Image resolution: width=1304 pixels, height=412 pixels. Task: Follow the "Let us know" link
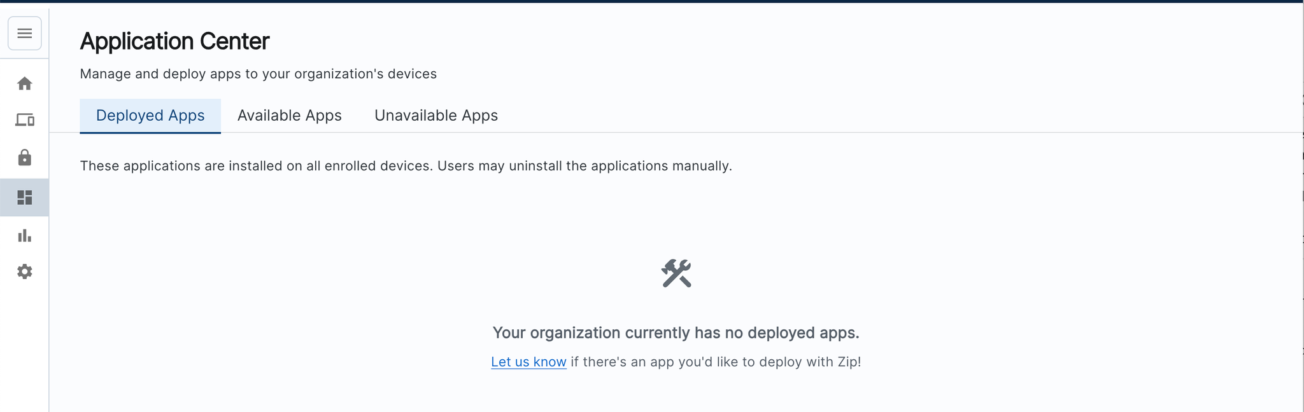point(528,362)
